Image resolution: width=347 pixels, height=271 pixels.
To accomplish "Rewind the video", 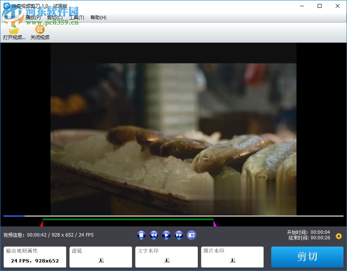I will (154, 235).
